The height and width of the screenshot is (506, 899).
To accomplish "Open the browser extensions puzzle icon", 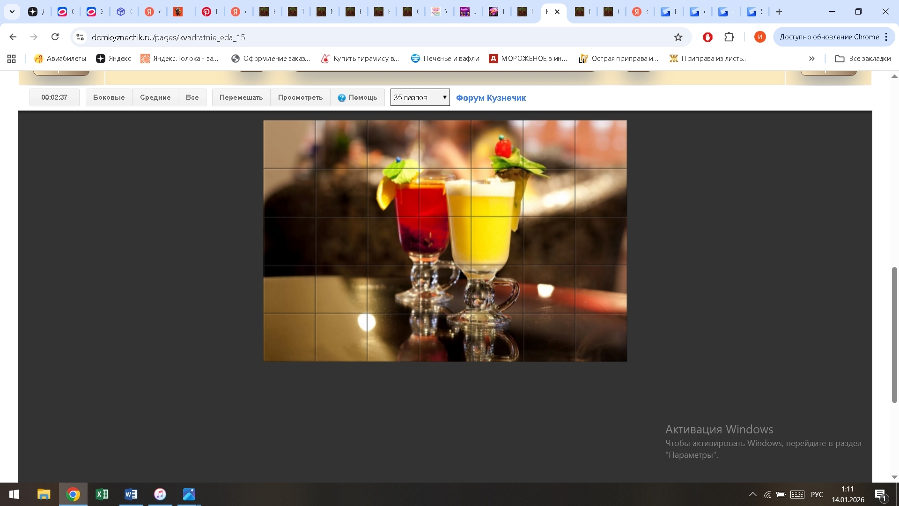I will [729, 37].
